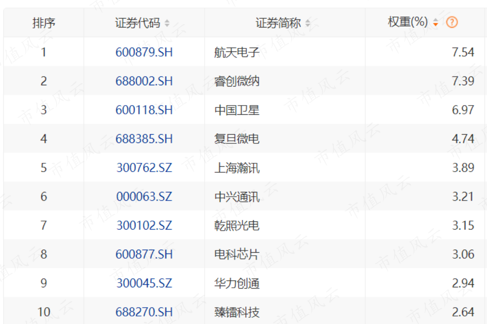The height and width of the screenshot is (324, 487).
Task: Select the name 复旦微电
Action: coord(237,139)
